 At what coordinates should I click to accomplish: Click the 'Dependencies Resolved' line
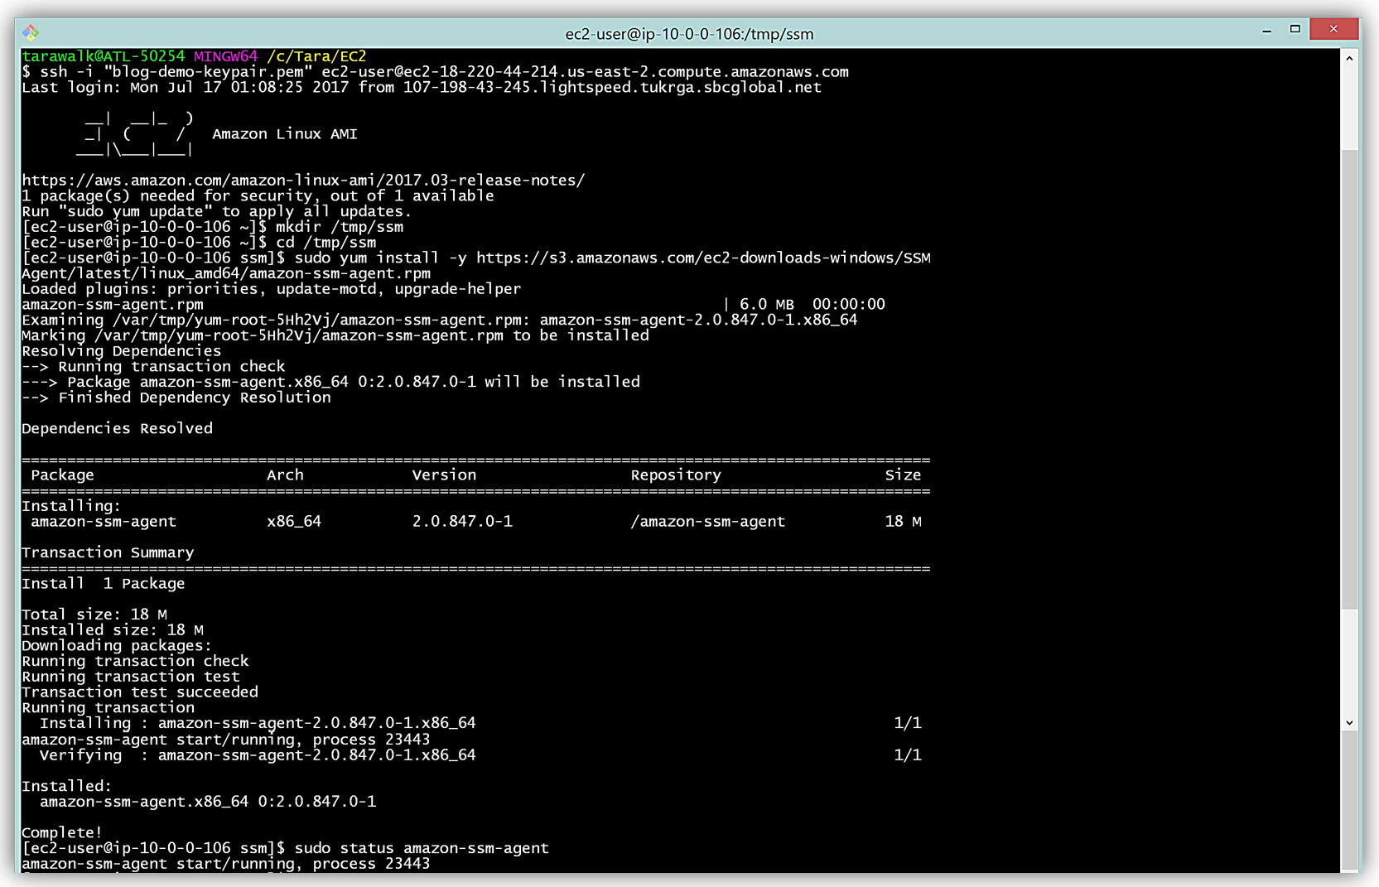pos(117,429)
